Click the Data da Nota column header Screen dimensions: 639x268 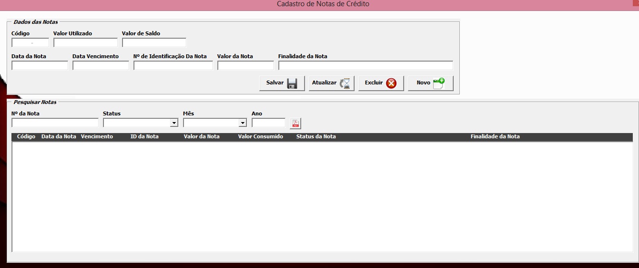click(x=59, y=136)
